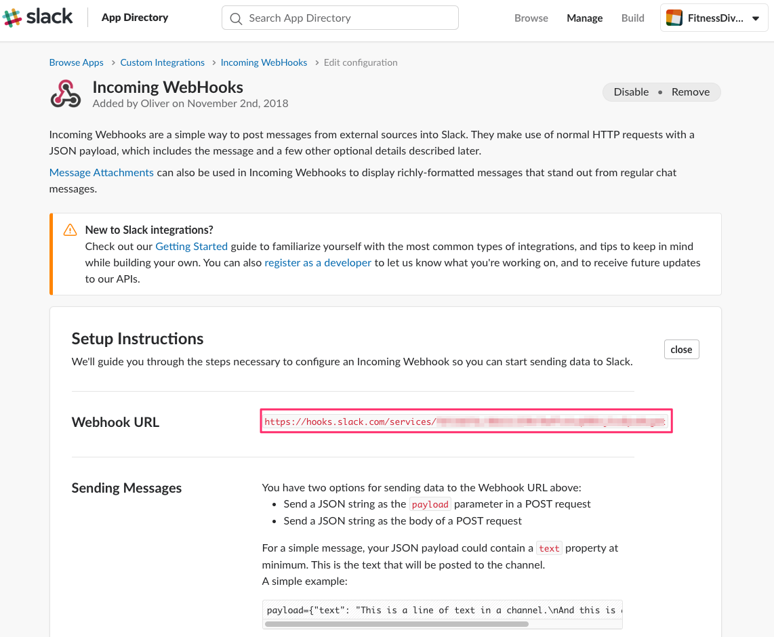Follow the Custom Integrations breadcrumb

click(x=163, y=62)
